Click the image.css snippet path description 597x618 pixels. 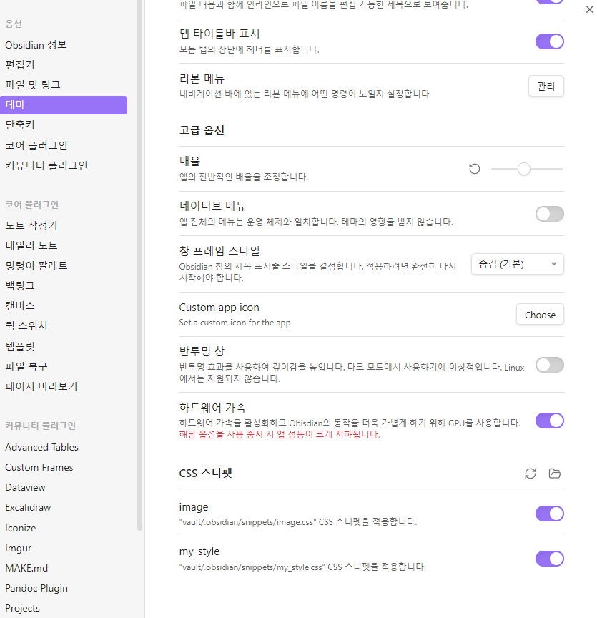pos(298,522)
